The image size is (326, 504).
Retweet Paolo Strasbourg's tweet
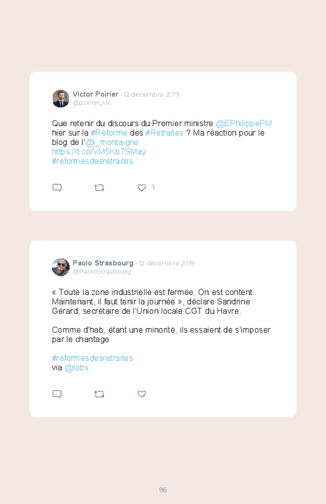click(x=99, y=394)
